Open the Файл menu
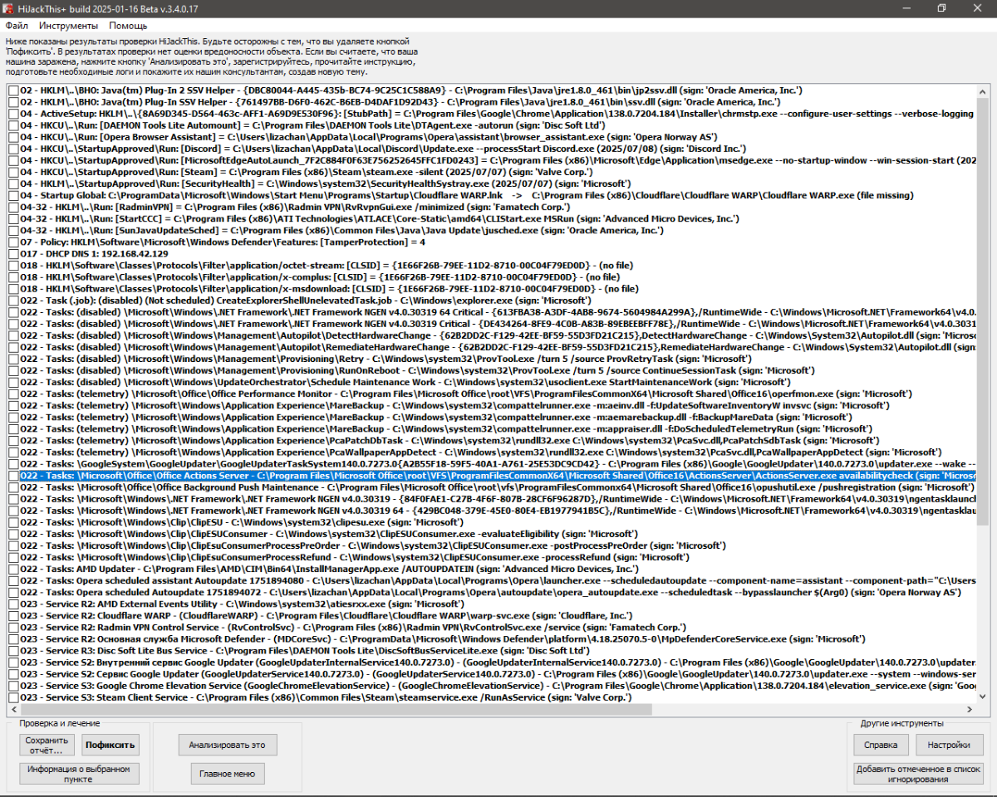The height and width of the screenshot is (797, 997). (17, 26)
